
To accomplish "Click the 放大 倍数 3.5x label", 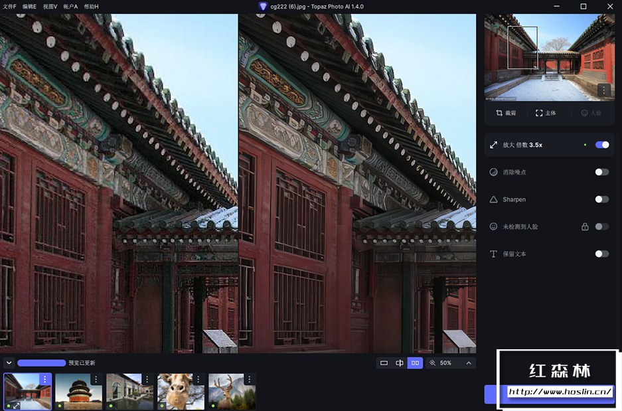I will (522, 145).
